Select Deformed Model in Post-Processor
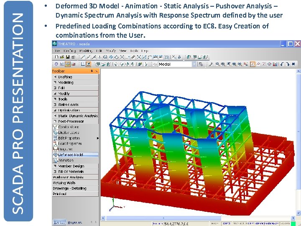 [x=75, y=155]
